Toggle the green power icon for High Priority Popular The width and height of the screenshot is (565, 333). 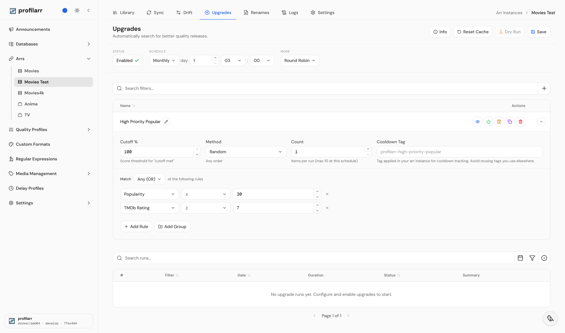click(488, 122)
